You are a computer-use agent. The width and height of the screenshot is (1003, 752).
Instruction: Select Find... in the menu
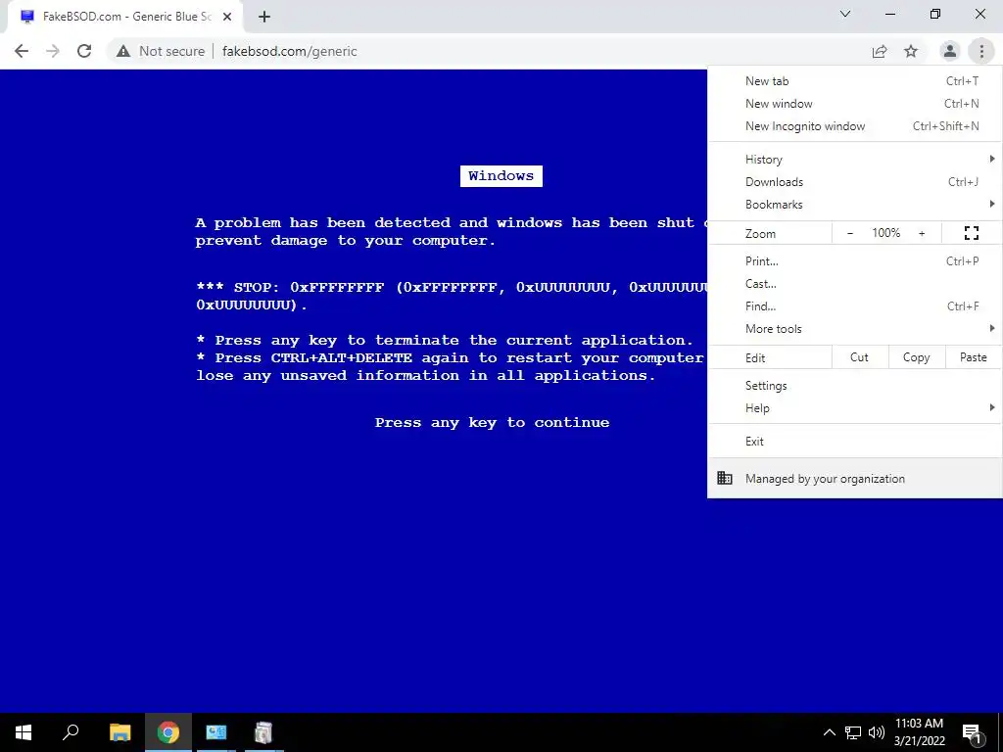pyautogui.click(x=854, y=305)
